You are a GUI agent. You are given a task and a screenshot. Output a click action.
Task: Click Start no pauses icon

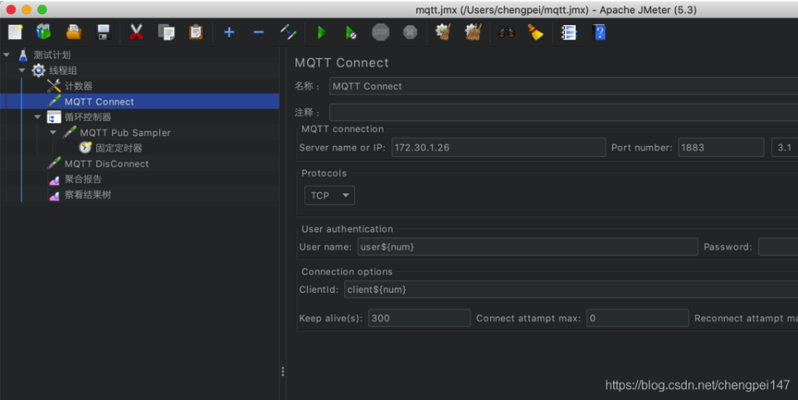(x=351, y=32)
